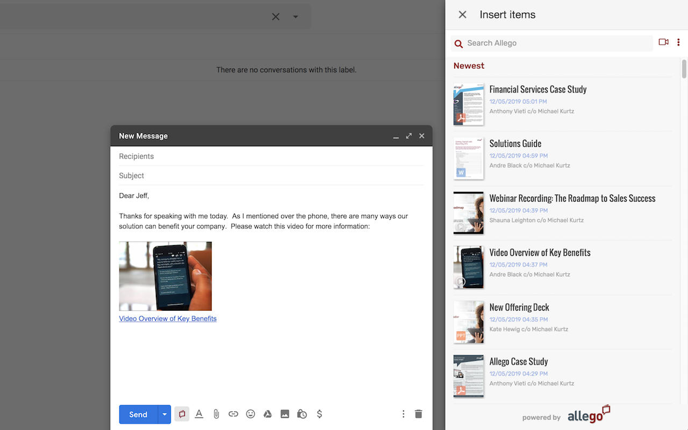This screenshot has width=688, height=430.
Task: Expand New Message to full screen
Action: [x=409, y=136]
